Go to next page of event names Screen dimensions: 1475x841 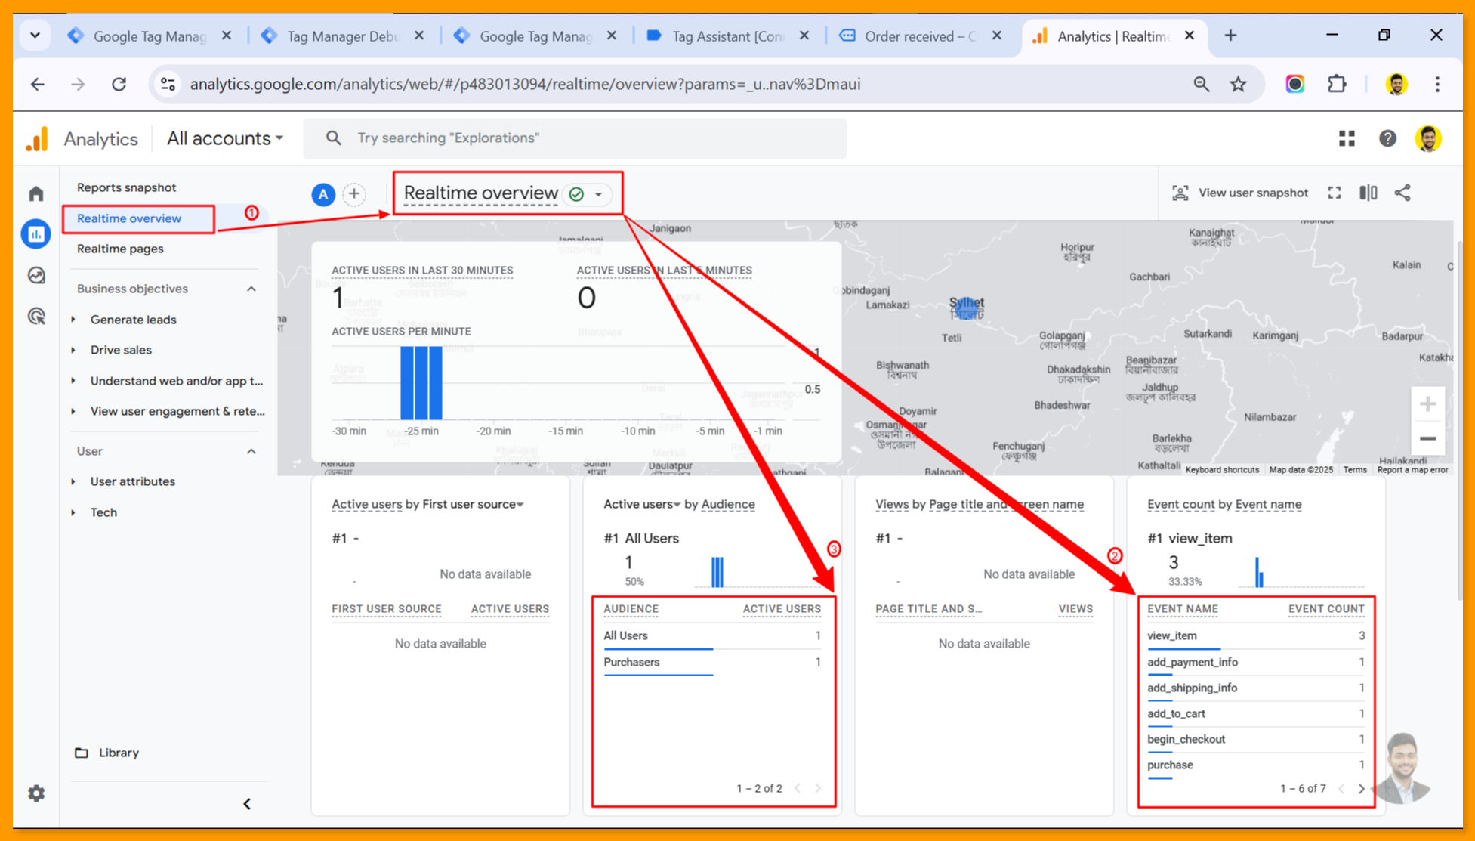coord(1362,788)
